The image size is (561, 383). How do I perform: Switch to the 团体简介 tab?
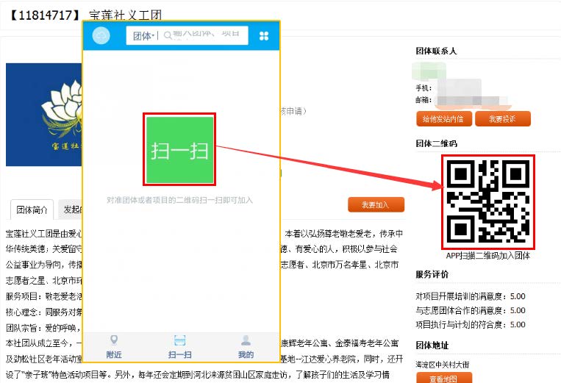pyautogui.click(x=32, y=210)
